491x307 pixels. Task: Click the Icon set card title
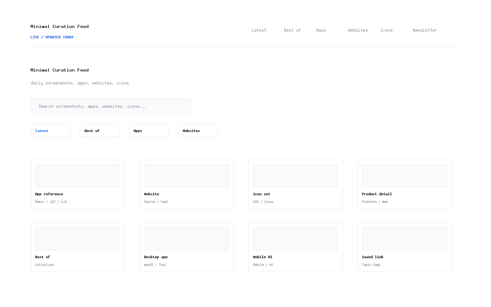[x=261, y=194]
